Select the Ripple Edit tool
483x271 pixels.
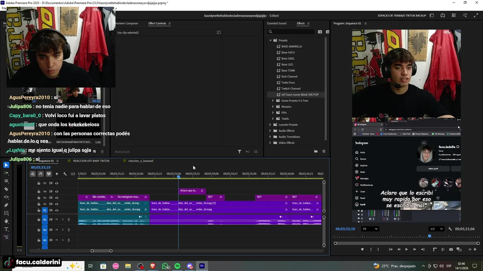click(x=6, y=181)
